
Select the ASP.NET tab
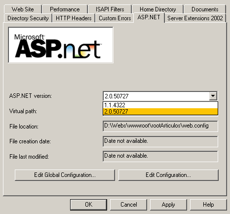[149, 17]
